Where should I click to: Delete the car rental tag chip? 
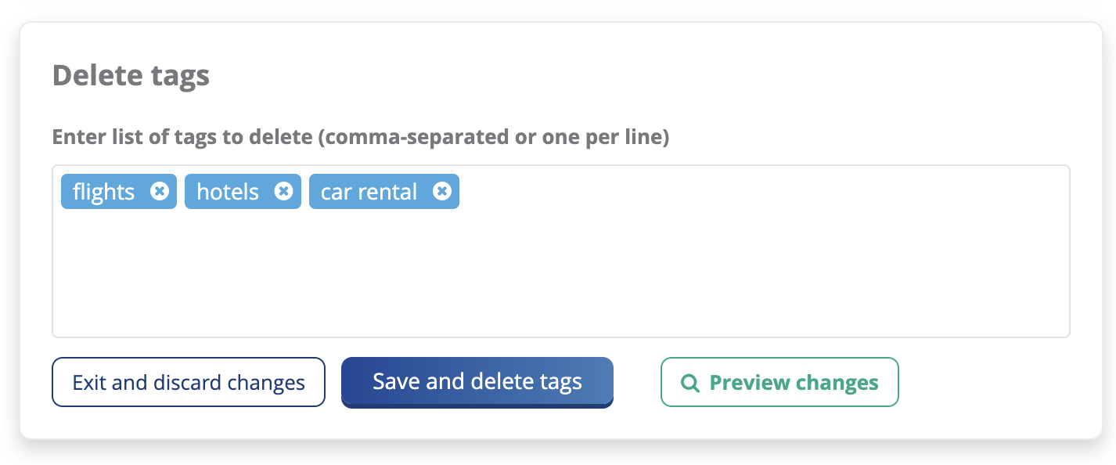click(442, 192)
